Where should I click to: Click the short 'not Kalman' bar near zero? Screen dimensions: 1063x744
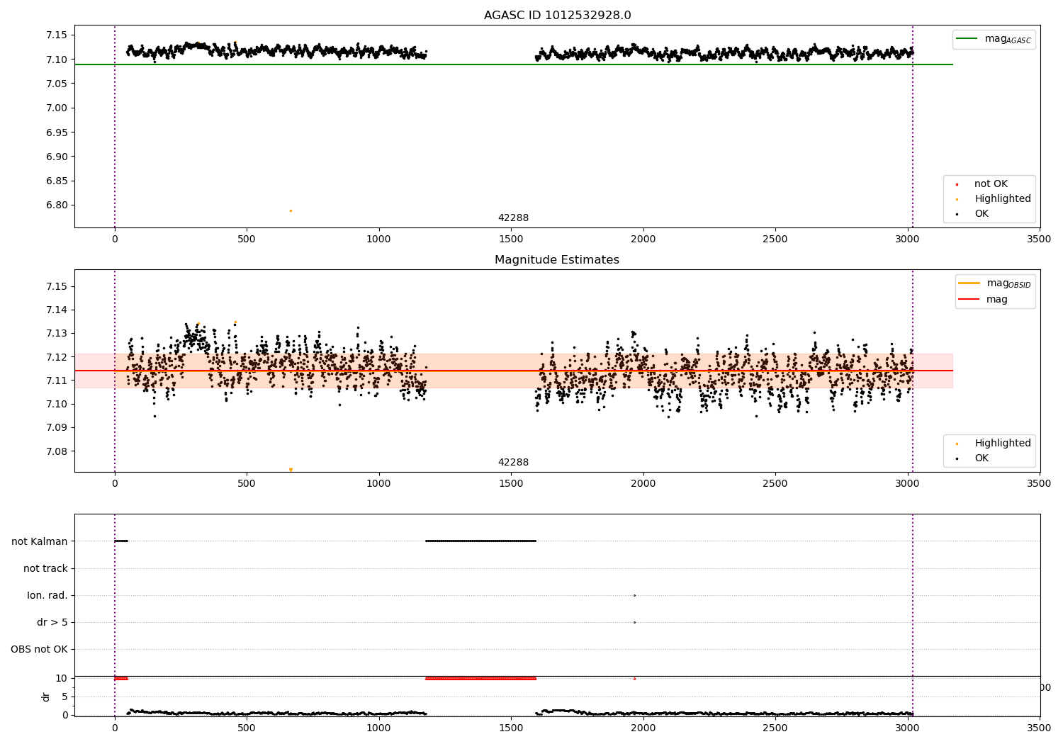(121, 541)
